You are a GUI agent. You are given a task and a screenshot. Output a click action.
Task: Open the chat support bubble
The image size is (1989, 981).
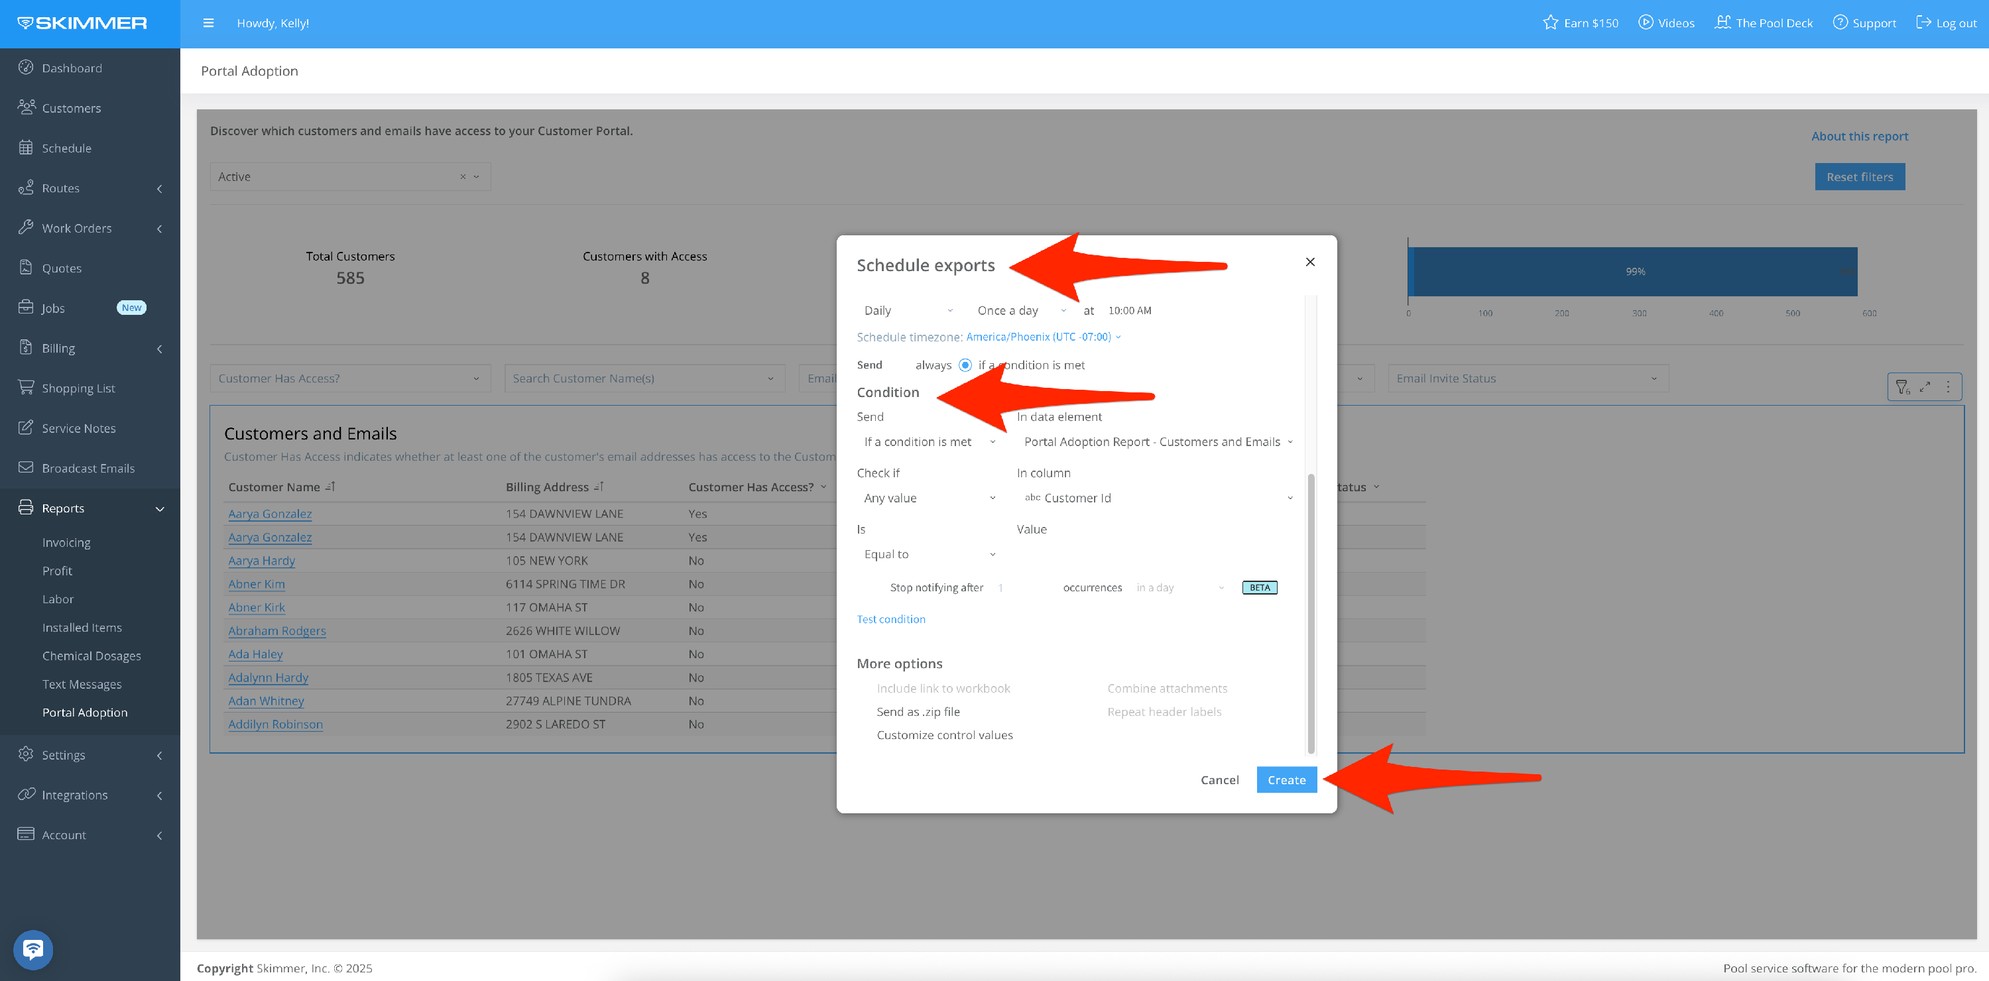tap(32, 949)
